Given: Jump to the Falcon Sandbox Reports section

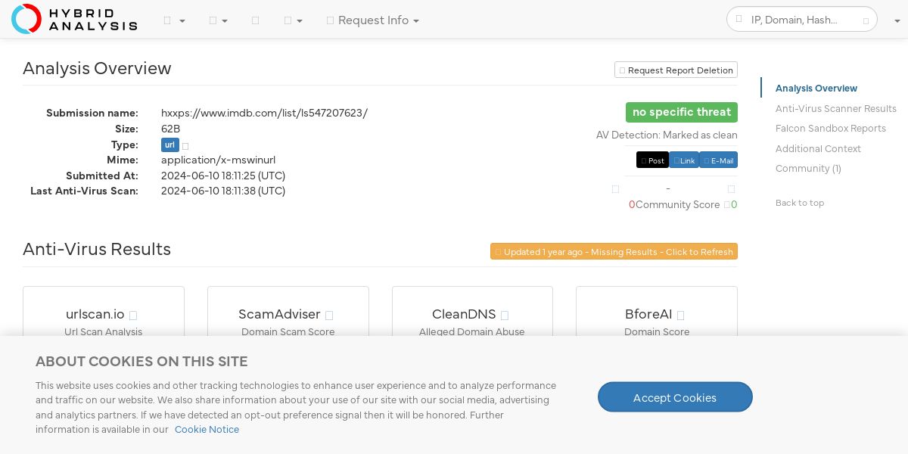Looking at the screenshot, I should click(x=830, y=129).
